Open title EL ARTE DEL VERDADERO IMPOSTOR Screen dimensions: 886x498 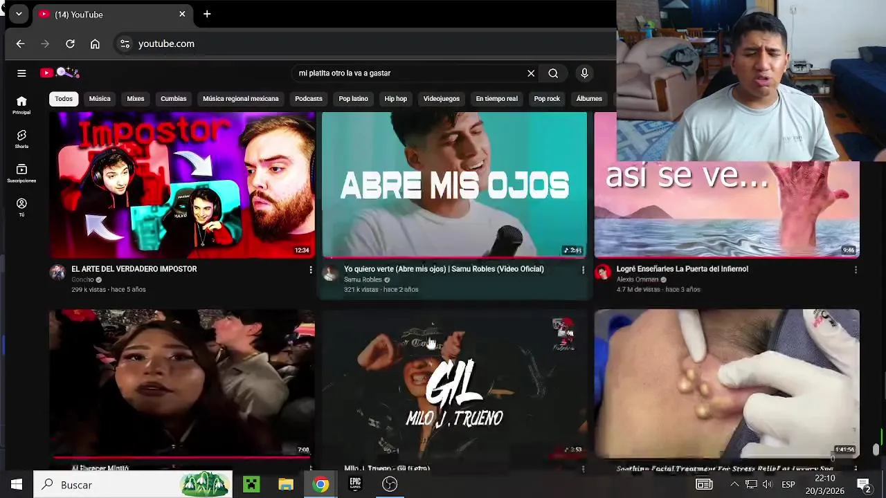(x=134, y=269)
